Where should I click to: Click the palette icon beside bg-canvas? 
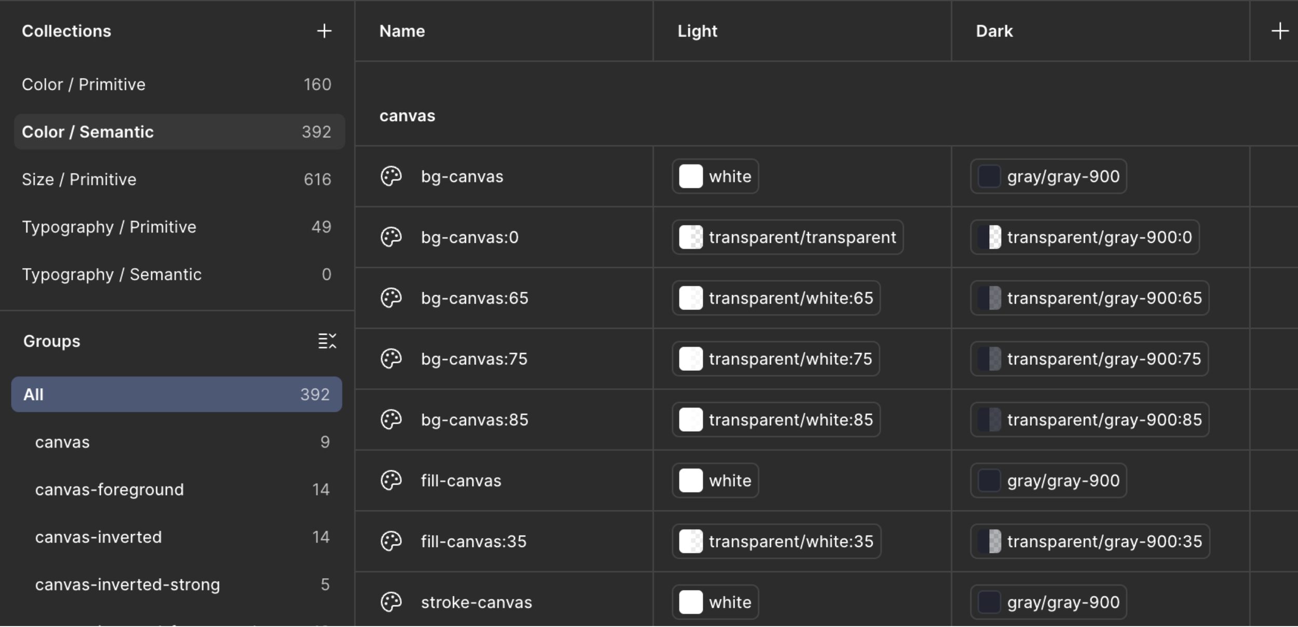click(391, 176)
